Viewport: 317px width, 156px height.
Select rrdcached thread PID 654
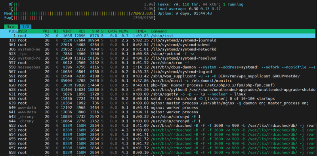(x=158, y=135)
